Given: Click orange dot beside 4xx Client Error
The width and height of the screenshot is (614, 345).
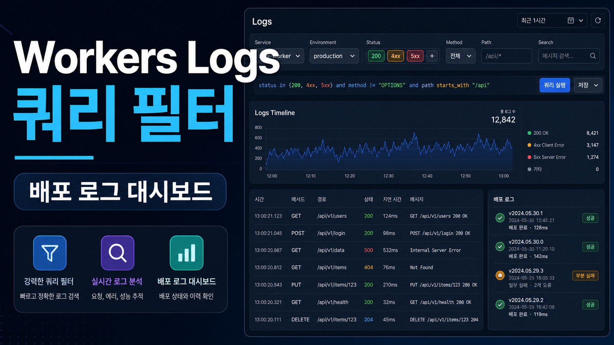Looking at the screenshot, I should coord(529,145).
